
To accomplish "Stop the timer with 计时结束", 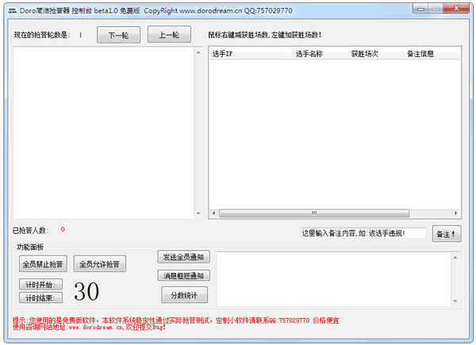I will [40, 297].
